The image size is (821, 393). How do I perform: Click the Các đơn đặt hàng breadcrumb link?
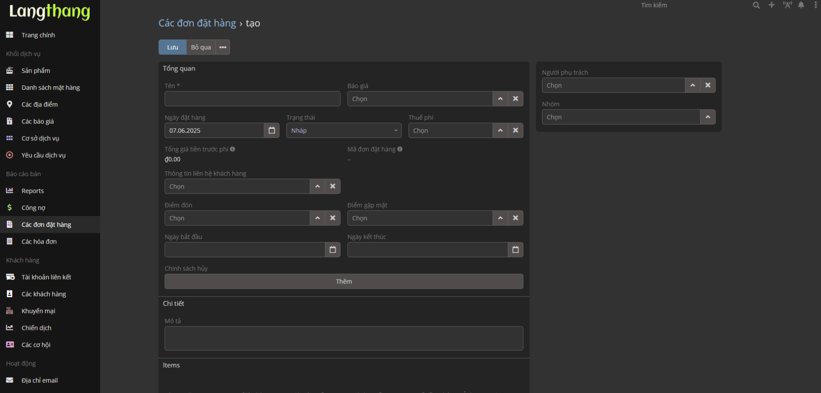point(197,23)
